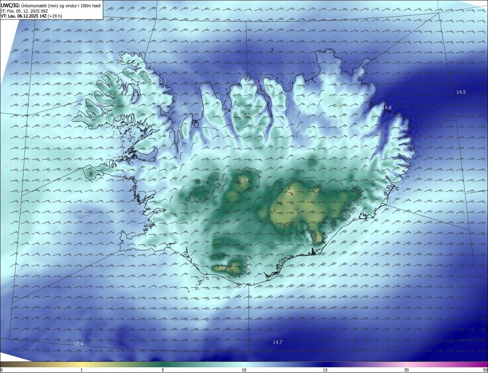Click the 13.6 value label
Image resolution: width=488 pixels, height=373 pixels.
[258, 82]
